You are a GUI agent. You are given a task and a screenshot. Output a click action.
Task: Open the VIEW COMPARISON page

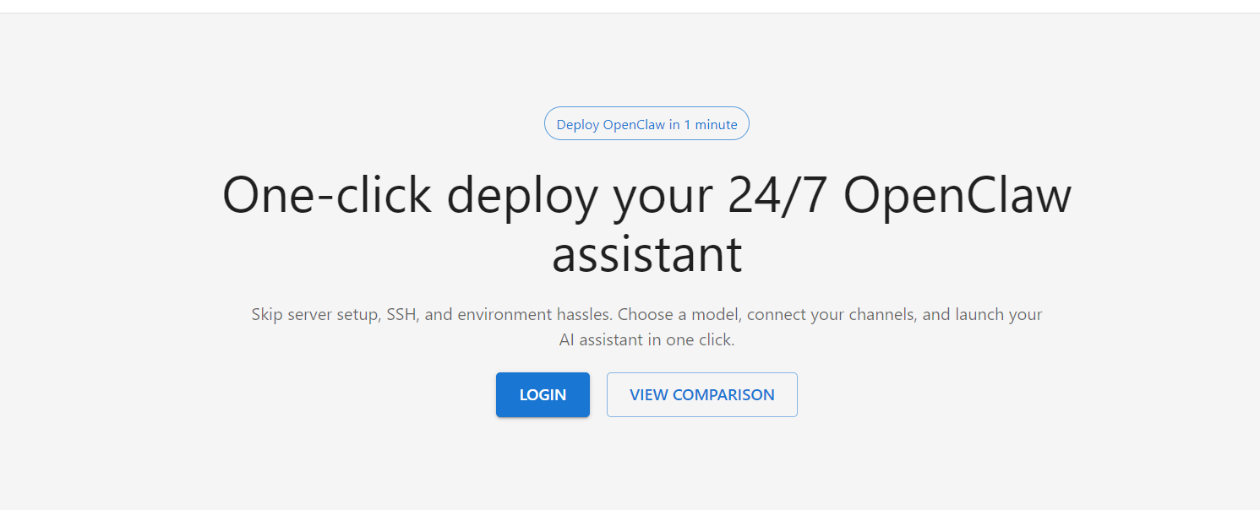pos(701,395)
